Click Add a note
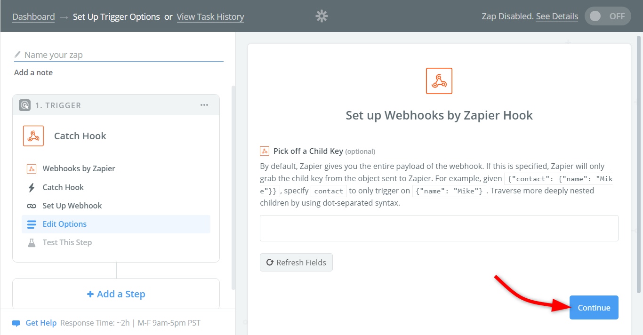The width and height of the screenshot is (643, 335). 33,72
